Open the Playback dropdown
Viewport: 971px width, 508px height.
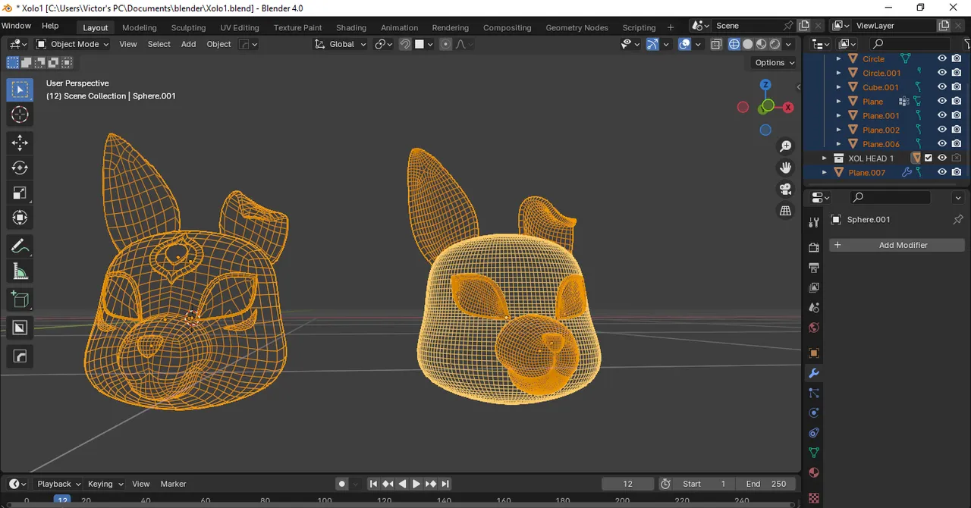click(59, 484)
